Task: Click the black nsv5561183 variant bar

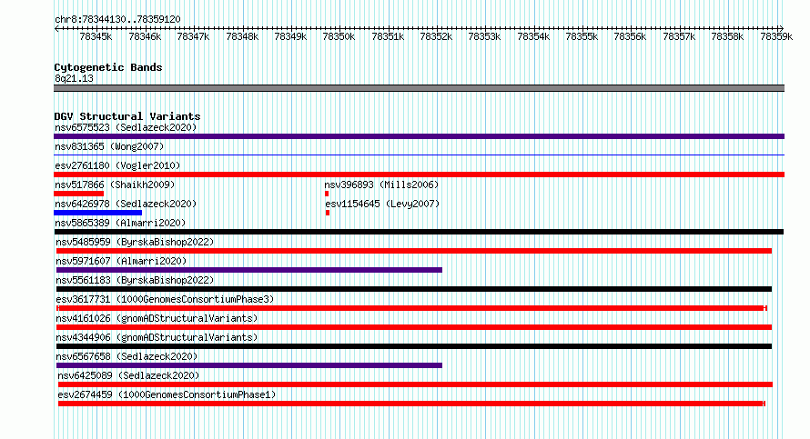Action: pos(414,289)
